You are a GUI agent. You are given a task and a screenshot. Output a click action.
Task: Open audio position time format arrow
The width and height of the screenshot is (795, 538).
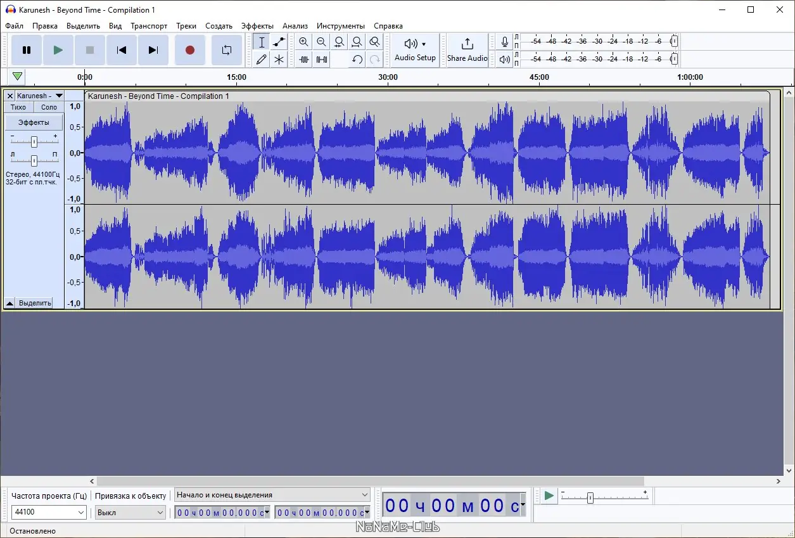click(x=523, y=505)
